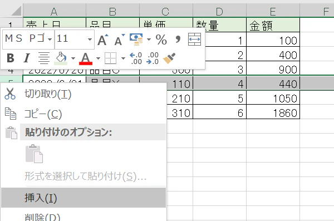Click the greyed-out paste option icon
The image size is (334, 221).
click(x=34, y=154)
